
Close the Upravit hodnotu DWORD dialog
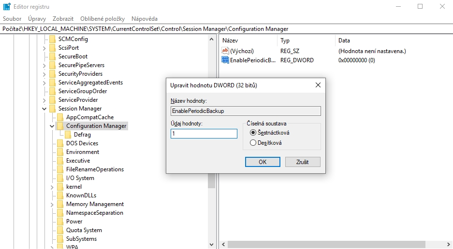click(x=318, y=85)
